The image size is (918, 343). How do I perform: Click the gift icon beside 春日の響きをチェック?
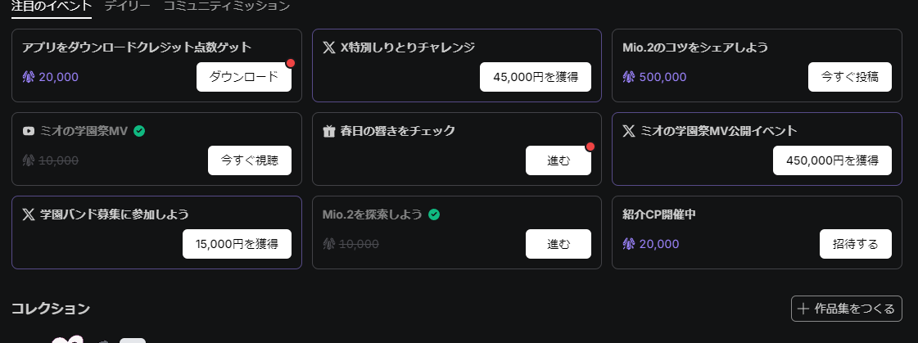coord(329,131)
